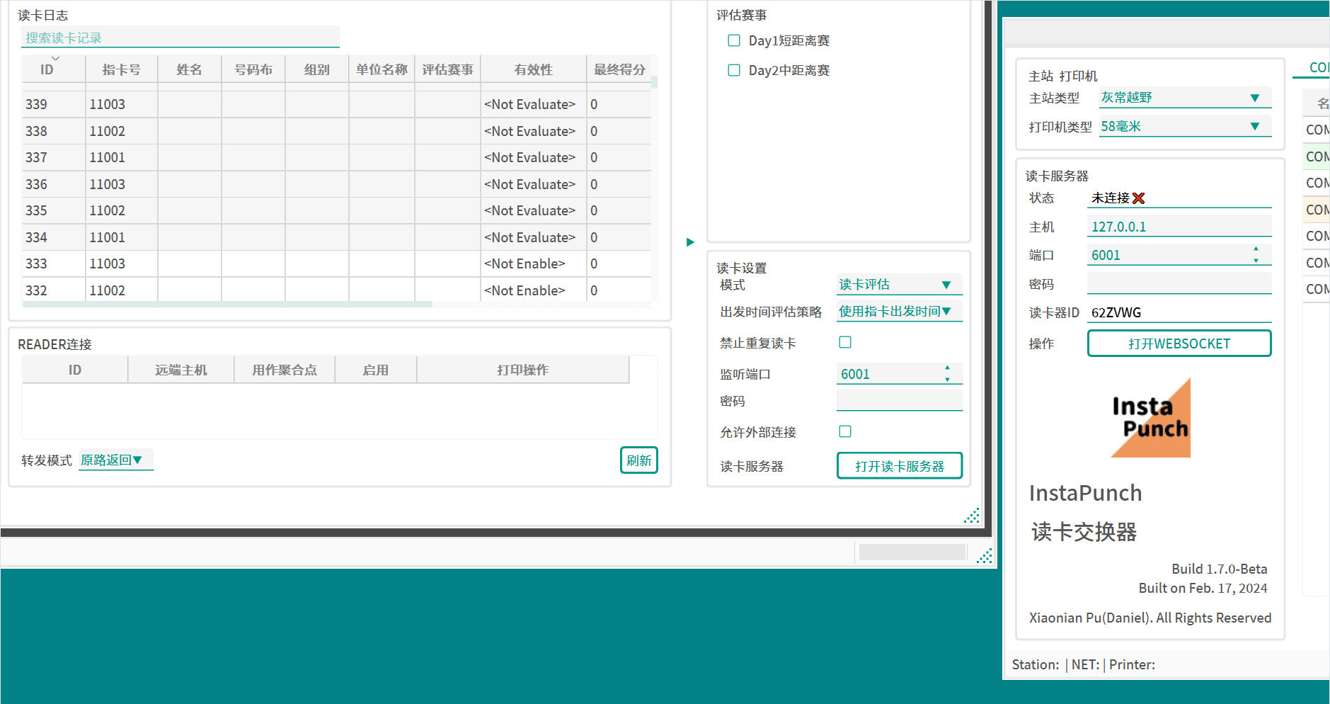
Task: Expand the 打印机类型 58毫米 dropdown
Action: [1185, 127]
